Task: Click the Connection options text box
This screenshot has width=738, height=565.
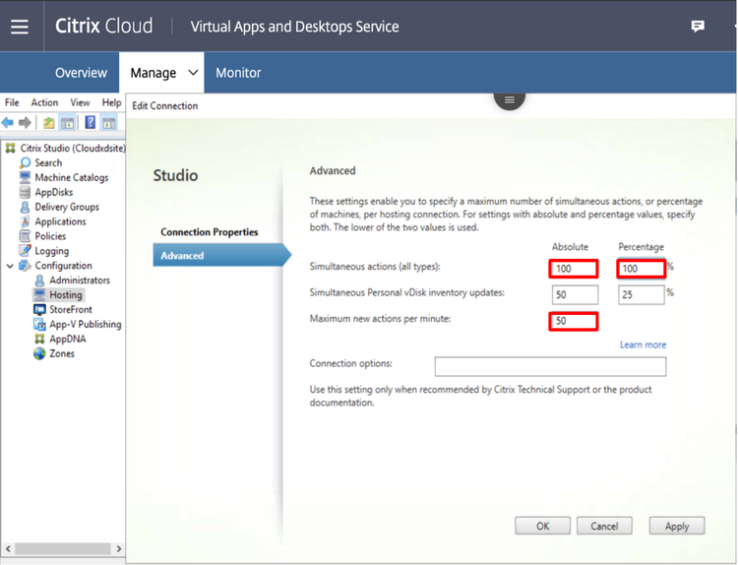Action: (550, 366)
